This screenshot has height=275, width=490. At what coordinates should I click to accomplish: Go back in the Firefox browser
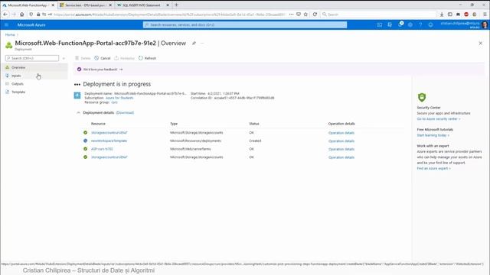[x=5, y=15]
